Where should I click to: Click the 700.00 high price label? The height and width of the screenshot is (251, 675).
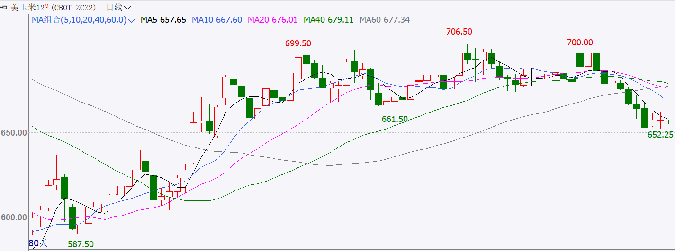pos(580,43)
